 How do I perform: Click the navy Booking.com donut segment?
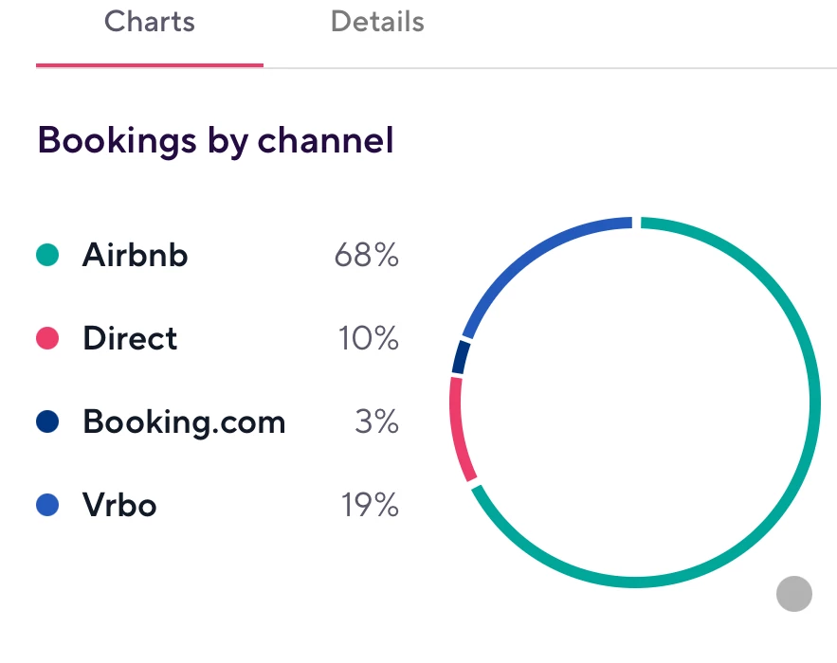pyautogui.click(x=461, y=357)
